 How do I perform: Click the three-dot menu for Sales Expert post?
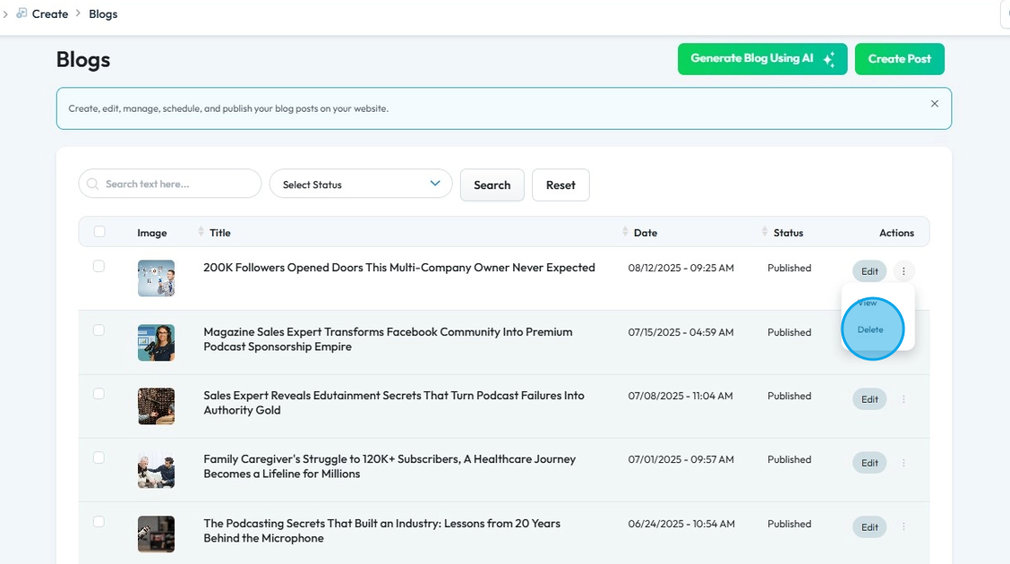(904, 399)
